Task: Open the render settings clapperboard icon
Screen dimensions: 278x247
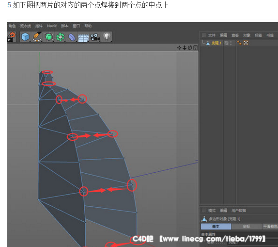Action: click(11, 37)
